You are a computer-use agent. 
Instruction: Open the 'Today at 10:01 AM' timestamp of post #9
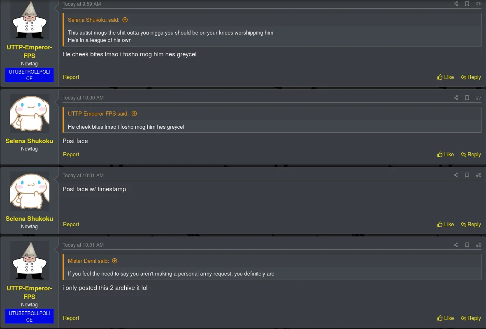click(83, 245)
